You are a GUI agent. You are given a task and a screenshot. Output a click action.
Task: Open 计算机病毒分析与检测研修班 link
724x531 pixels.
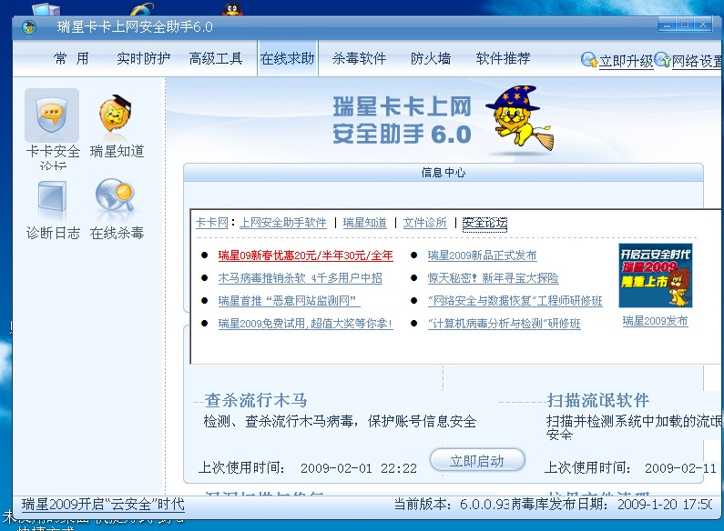504,324
